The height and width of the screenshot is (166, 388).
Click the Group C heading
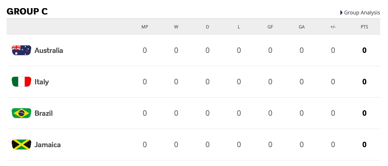[x=27, y=11]
